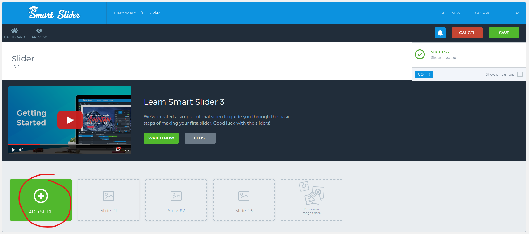Click the 'here!' upload link
The height and width of the screenshot is (234, 529).
(318, 213)
